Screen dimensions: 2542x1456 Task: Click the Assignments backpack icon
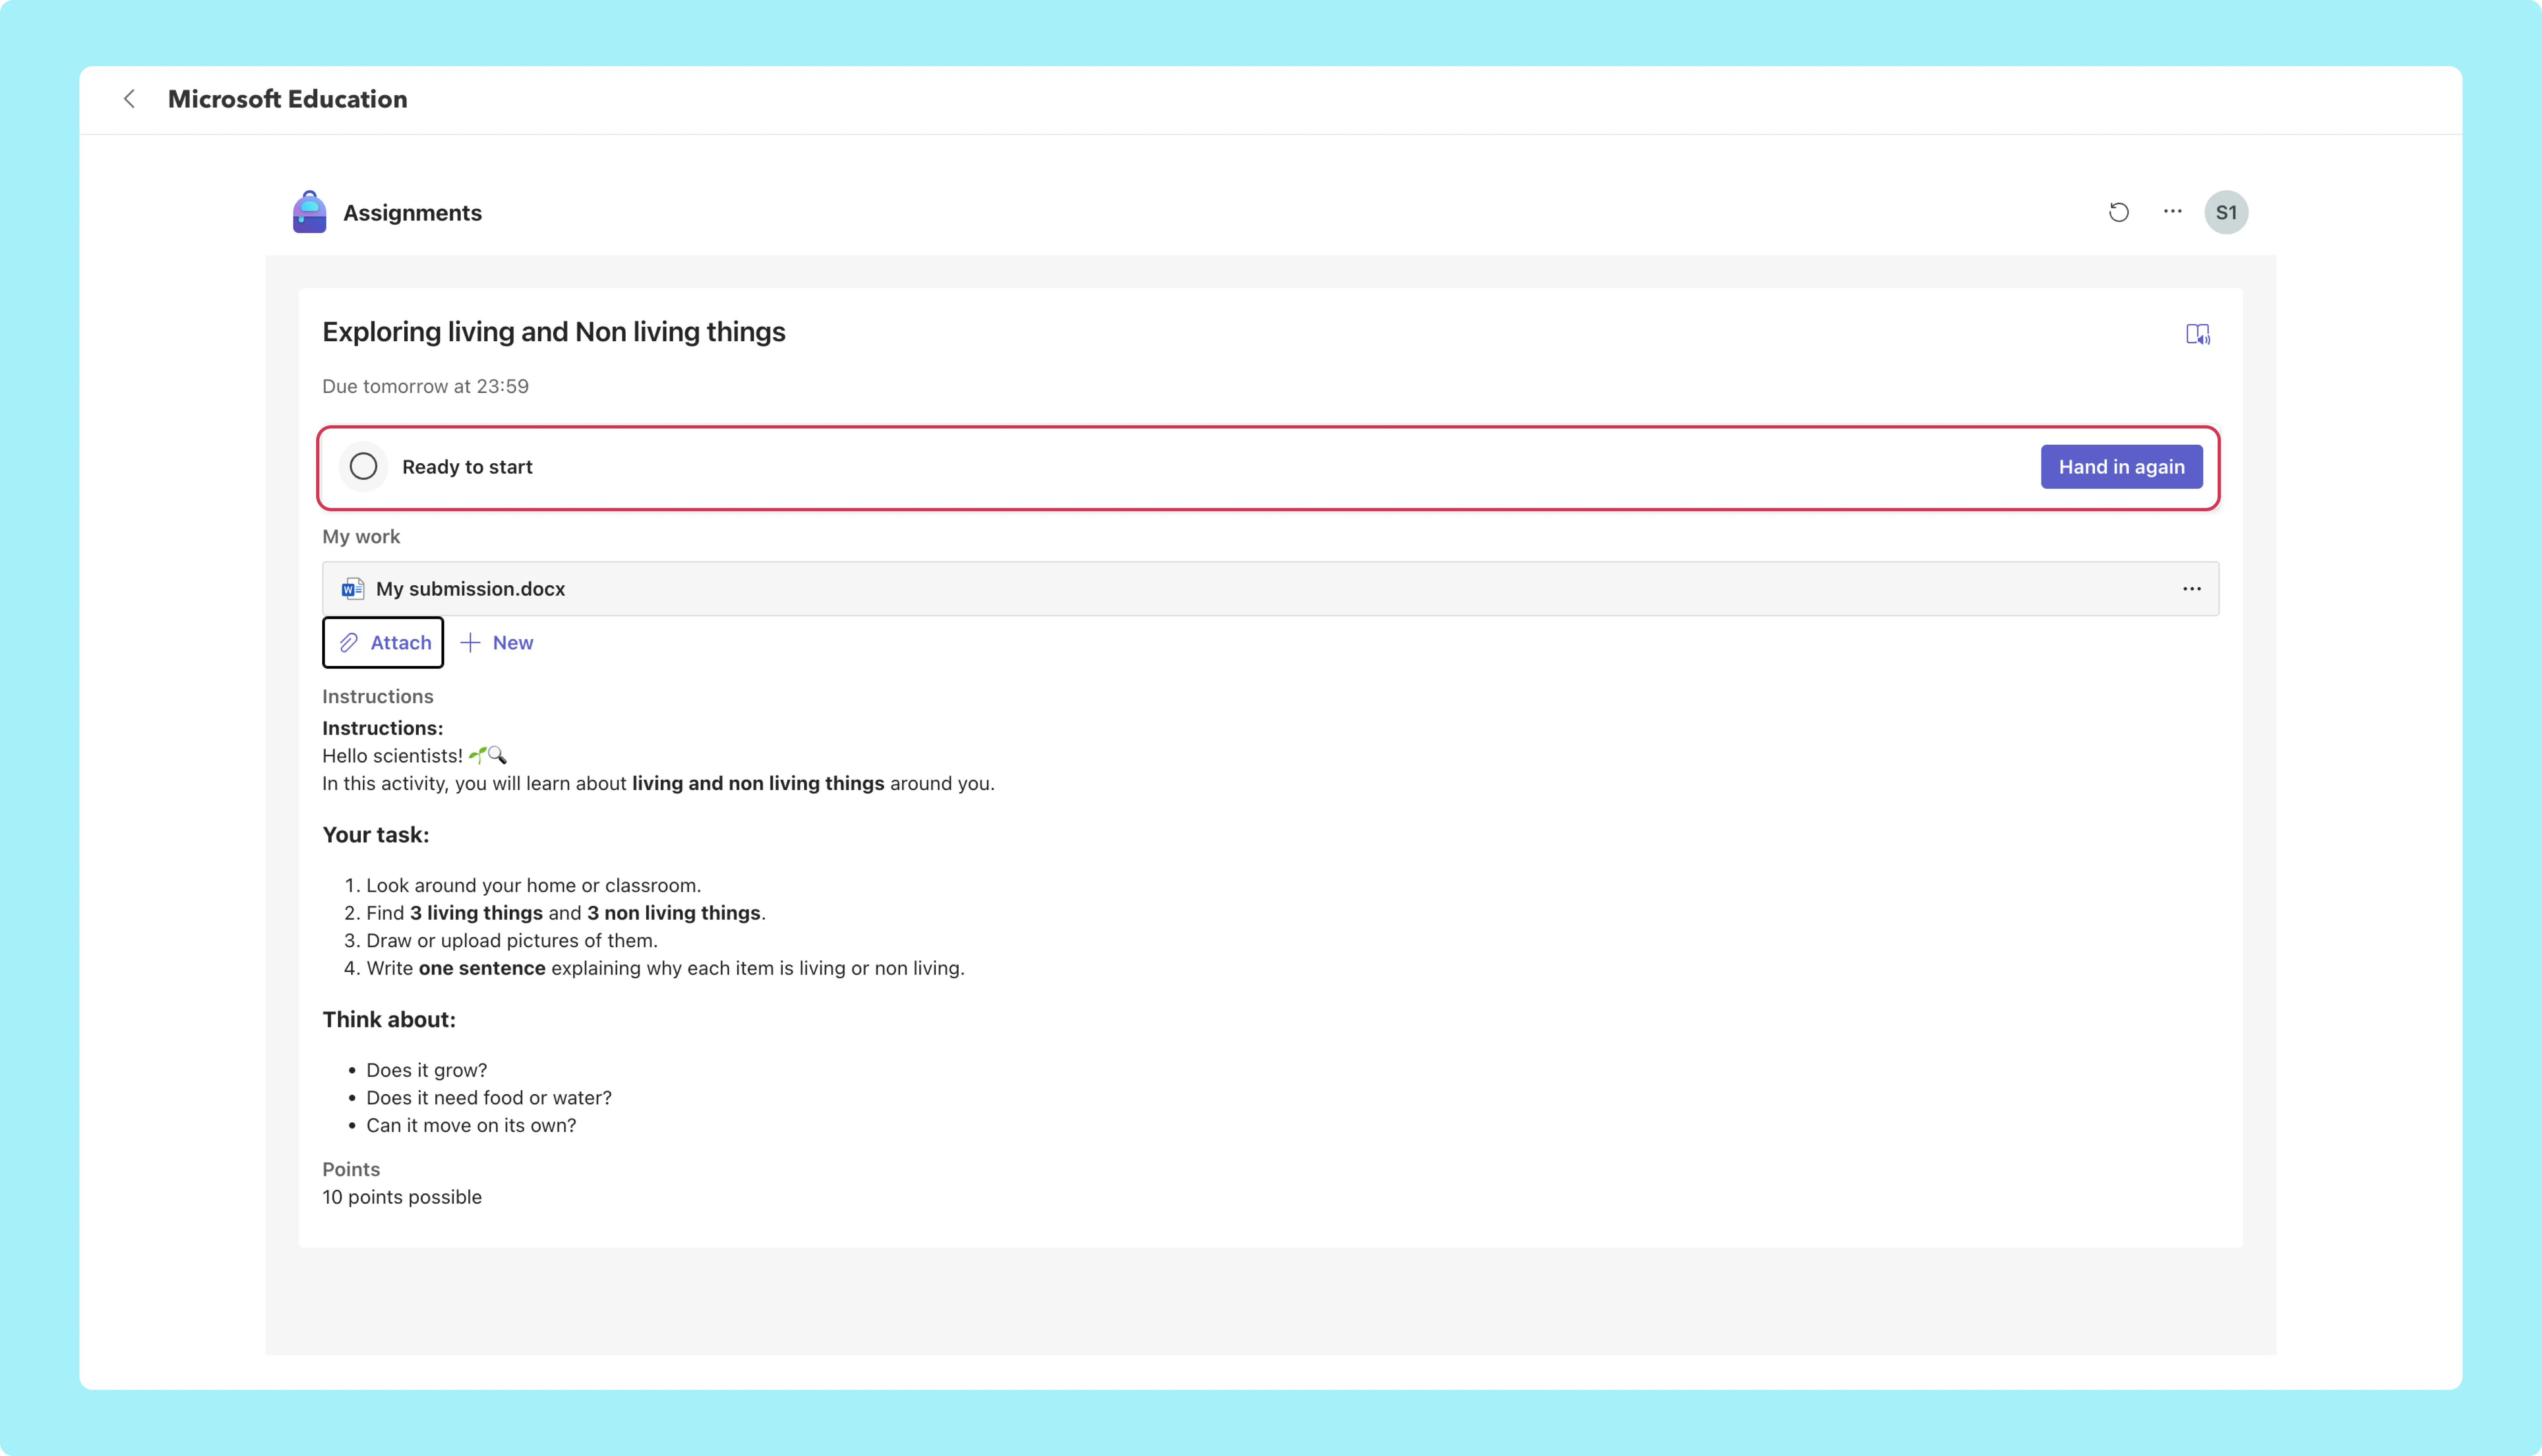(x=309, y=212)
